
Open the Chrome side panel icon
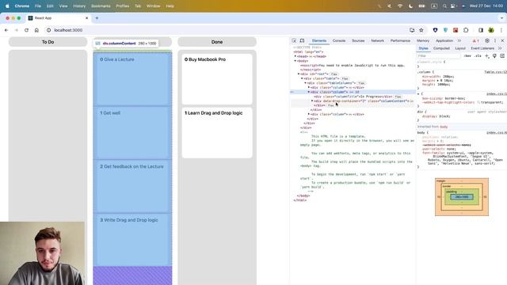(481, 30)
